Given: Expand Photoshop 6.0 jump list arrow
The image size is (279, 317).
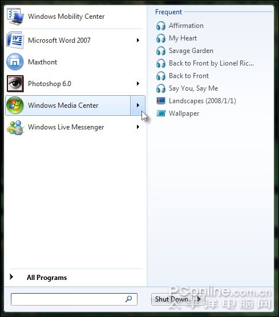Looking at the screenshot, I should [138, 83].
